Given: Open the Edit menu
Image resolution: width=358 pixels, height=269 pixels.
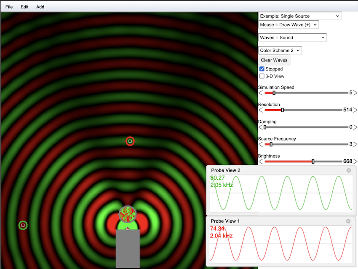Looking at the screenshot, I should coord(24,7).
